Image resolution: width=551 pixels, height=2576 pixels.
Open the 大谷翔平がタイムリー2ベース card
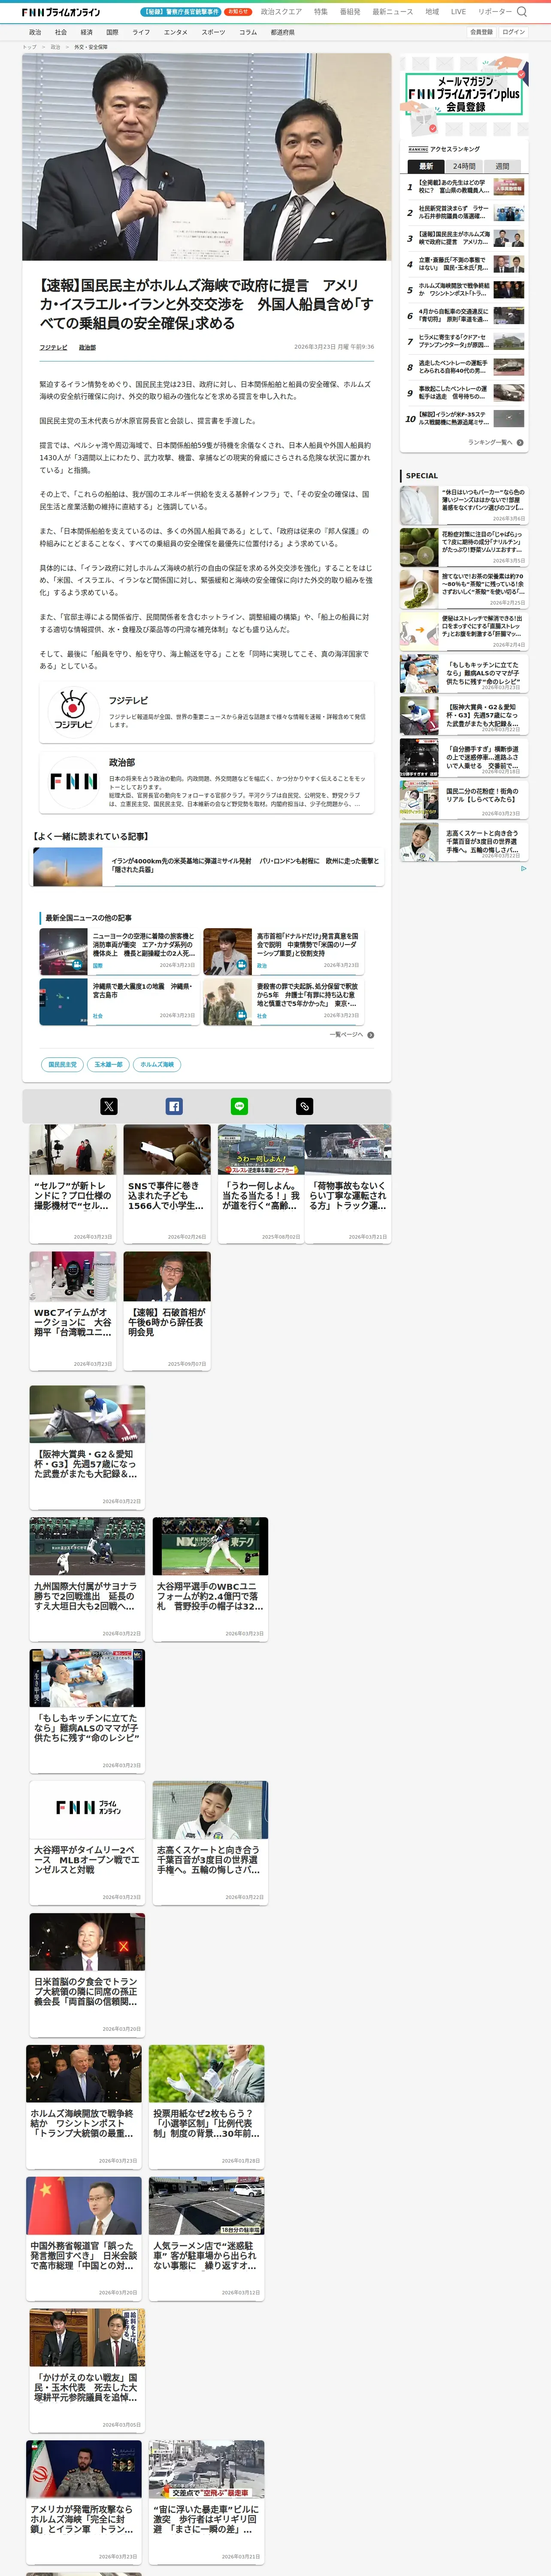pos(87,1843)
